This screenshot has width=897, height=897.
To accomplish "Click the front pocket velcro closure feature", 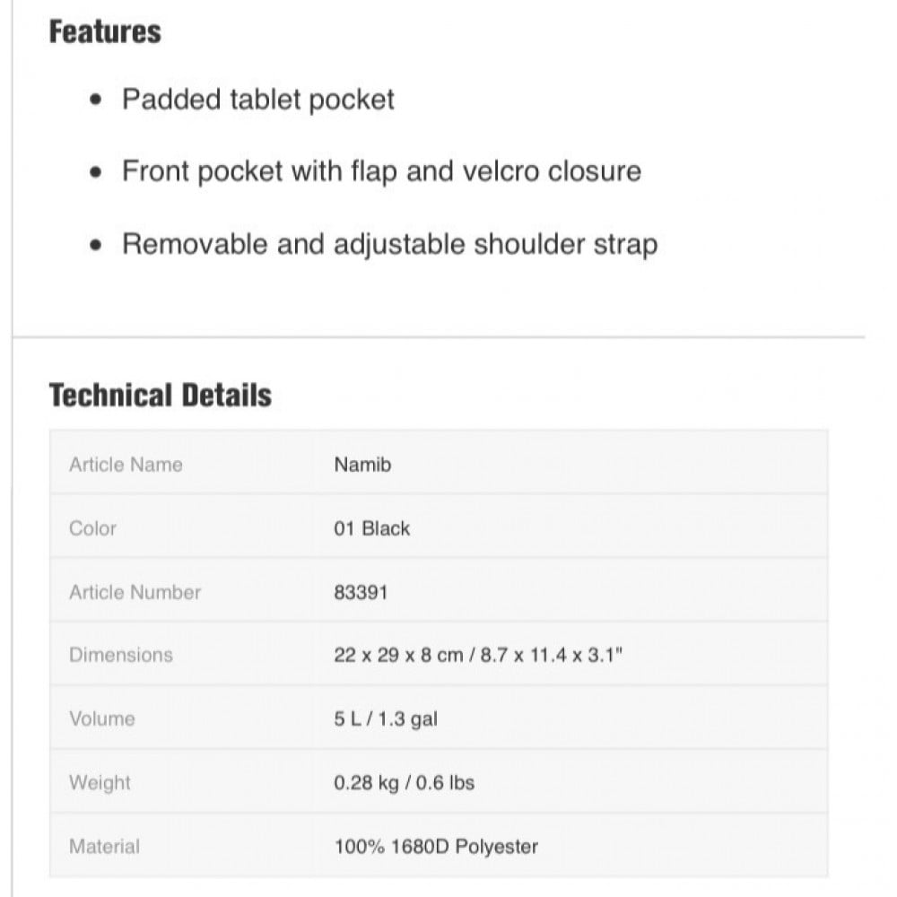I will [x=381, y=171].
